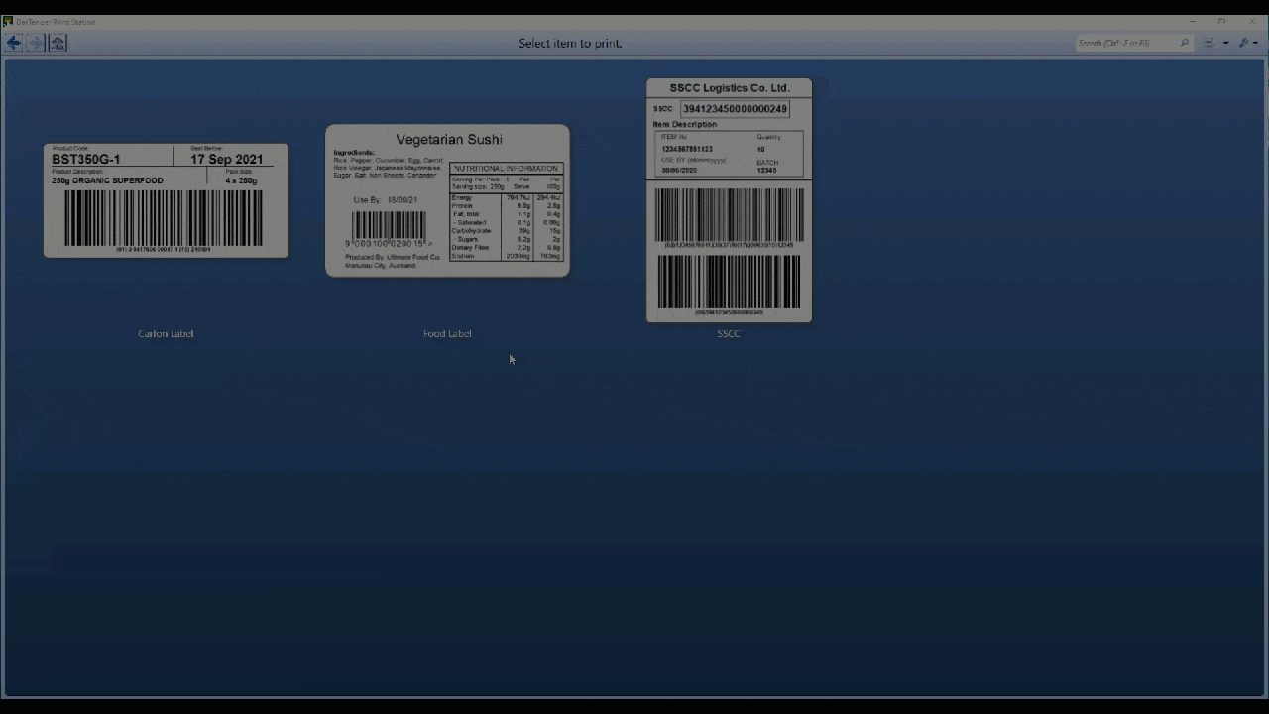Open dropdown arrow beside printer view icon
Screen dimensions: 1269x714
pos(1225,43)
